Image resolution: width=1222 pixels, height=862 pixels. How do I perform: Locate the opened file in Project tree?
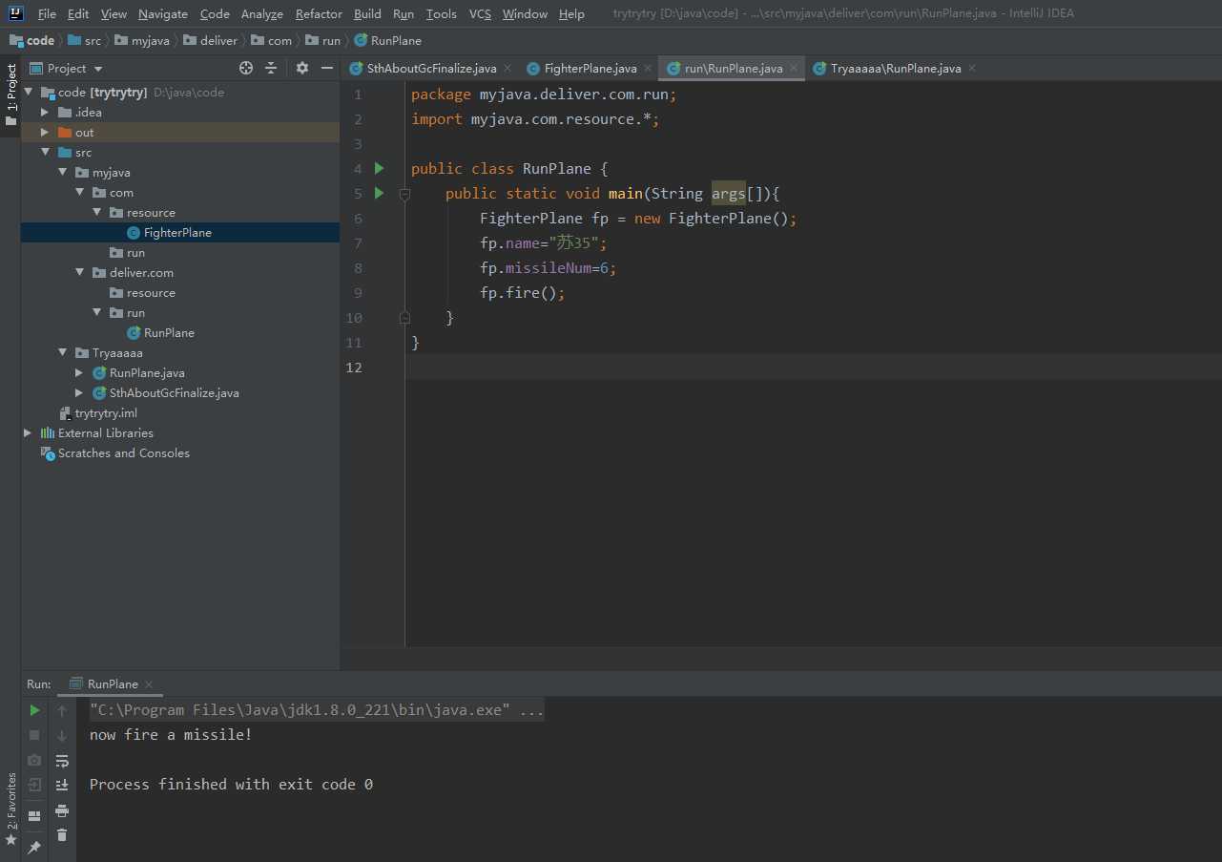246,68
